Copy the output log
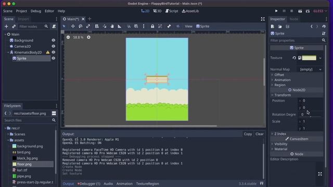333x187 pixels. [x=248, y=134]
